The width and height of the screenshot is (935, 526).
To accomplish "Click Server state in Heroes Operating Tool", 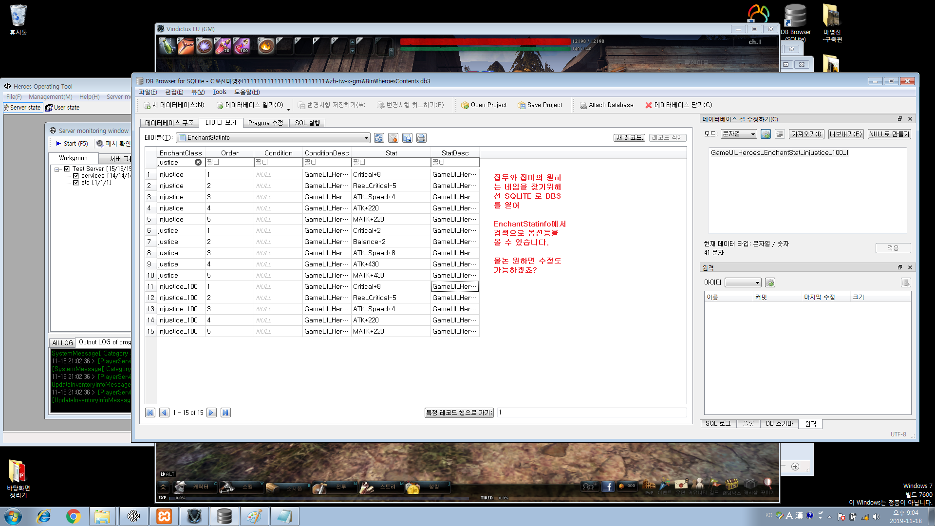I will [x=22, y=108].
